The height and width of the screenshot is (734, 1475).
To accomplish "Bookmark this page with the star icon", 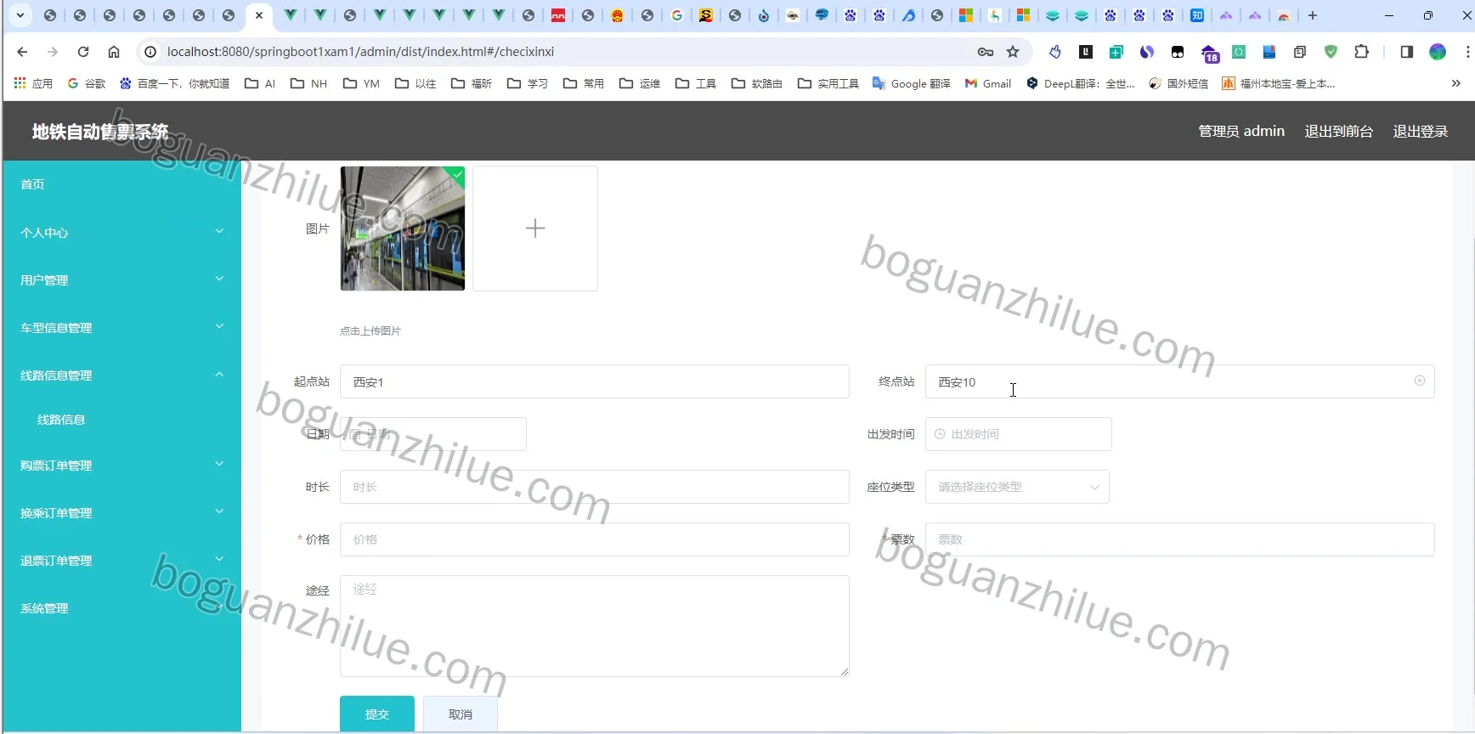I will 1013,52.
